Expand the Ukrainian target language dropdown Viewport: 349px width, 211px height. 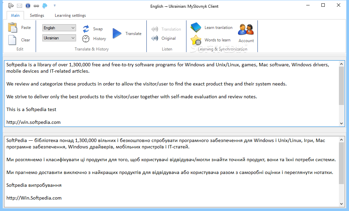coord(59,38)
